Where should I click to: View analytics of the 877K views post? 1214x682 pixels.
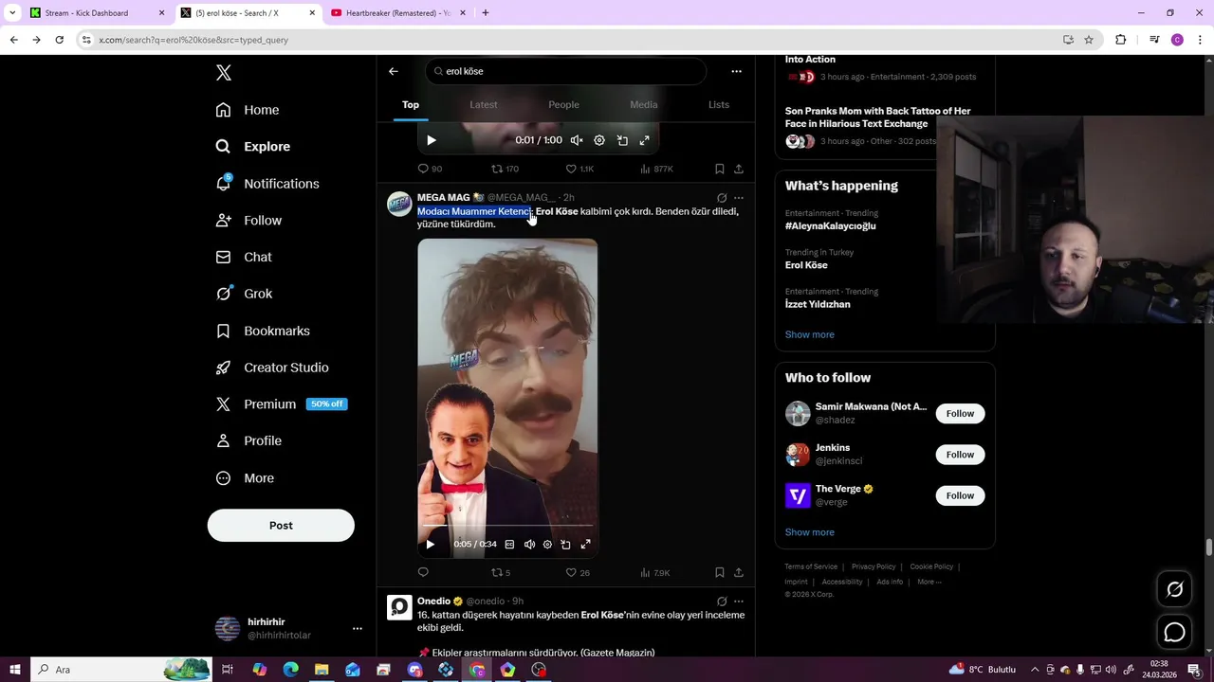click(x=656, y=169)
